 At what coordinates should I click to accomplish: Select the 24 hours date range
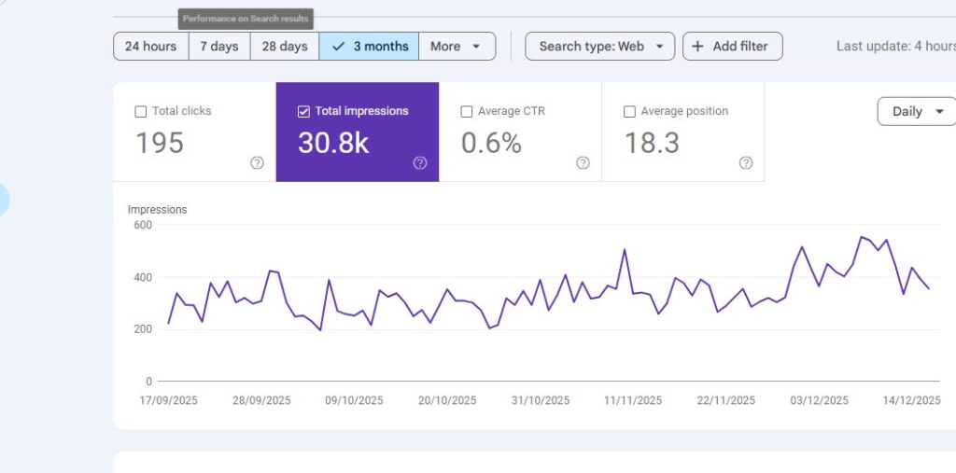pyautogui.click(x=150, y=47)
